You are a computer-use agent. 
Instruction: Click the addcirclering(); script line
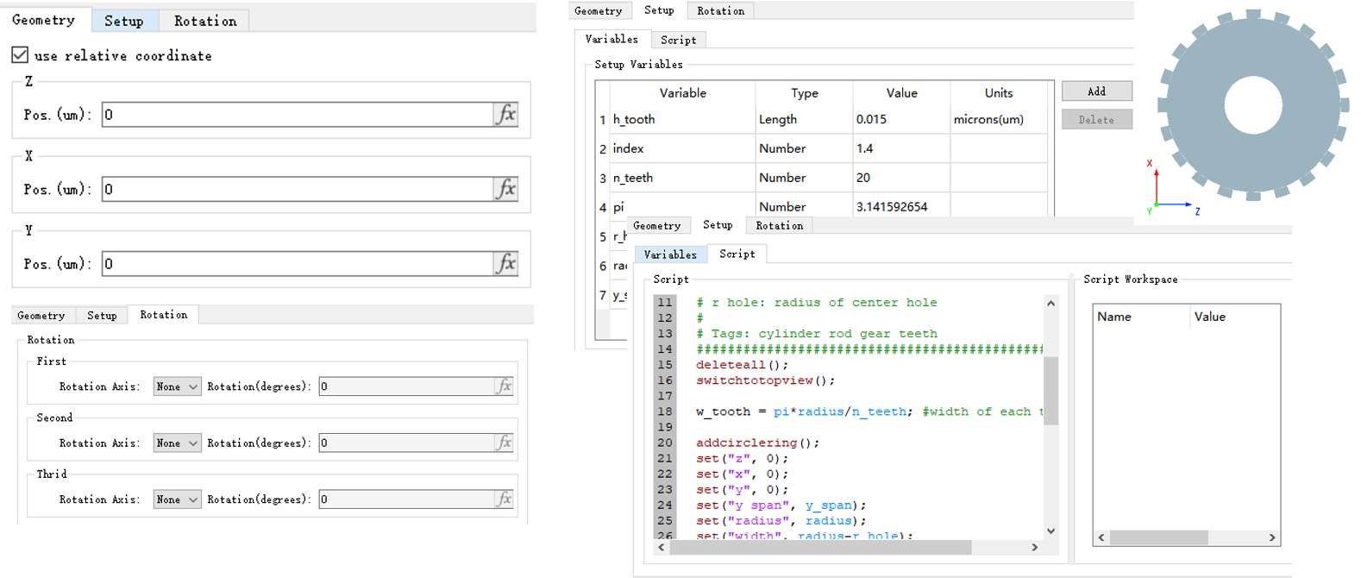[x=757, y=443]
